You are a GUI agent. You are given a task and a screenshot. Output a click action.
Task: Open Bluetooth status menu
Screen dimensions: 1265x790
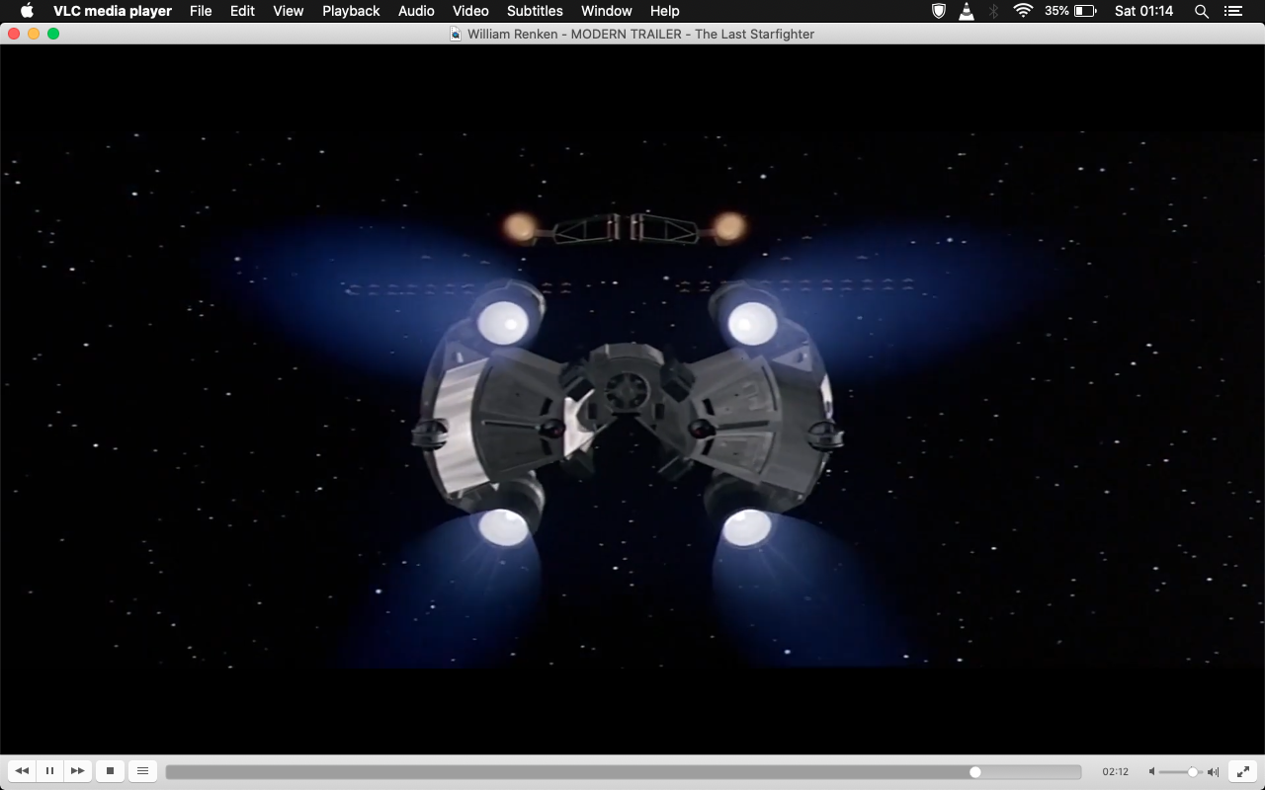pyautogui.click(x=994, y=11)
